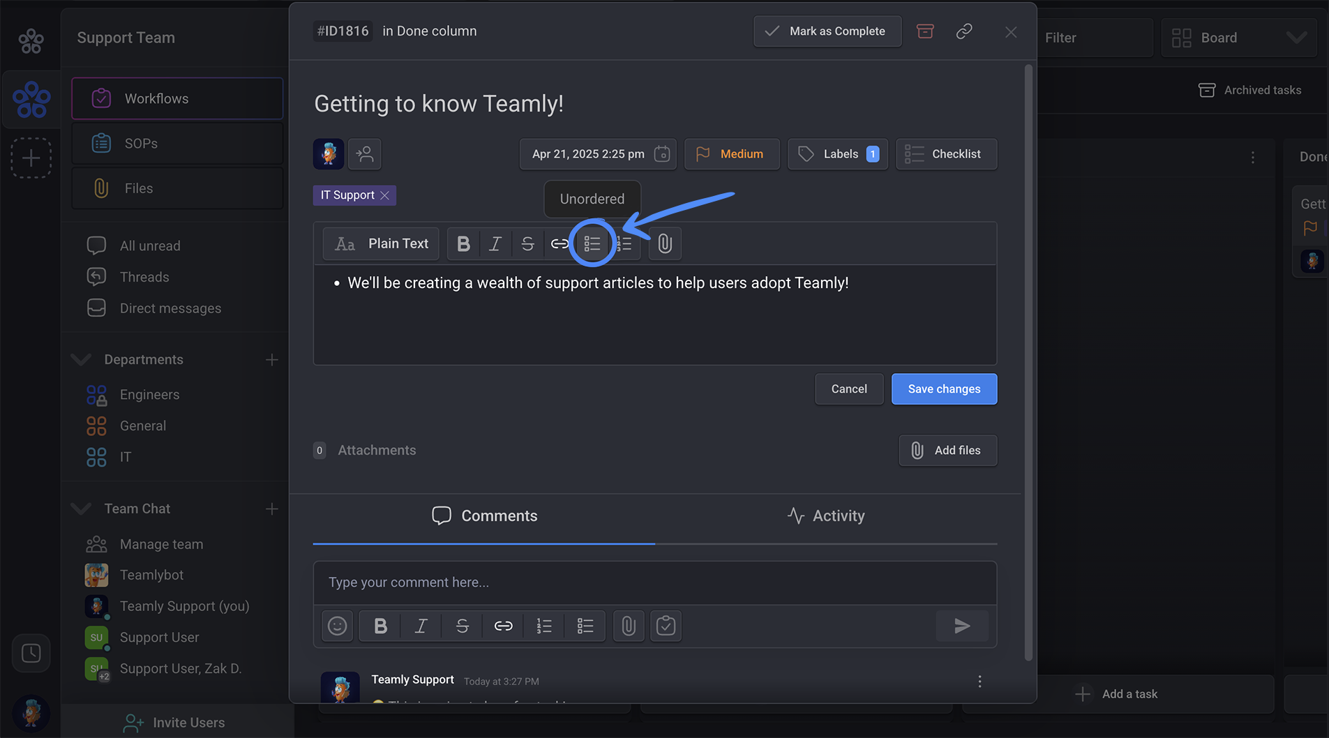Cancel description editing

[x=849, y=389]
